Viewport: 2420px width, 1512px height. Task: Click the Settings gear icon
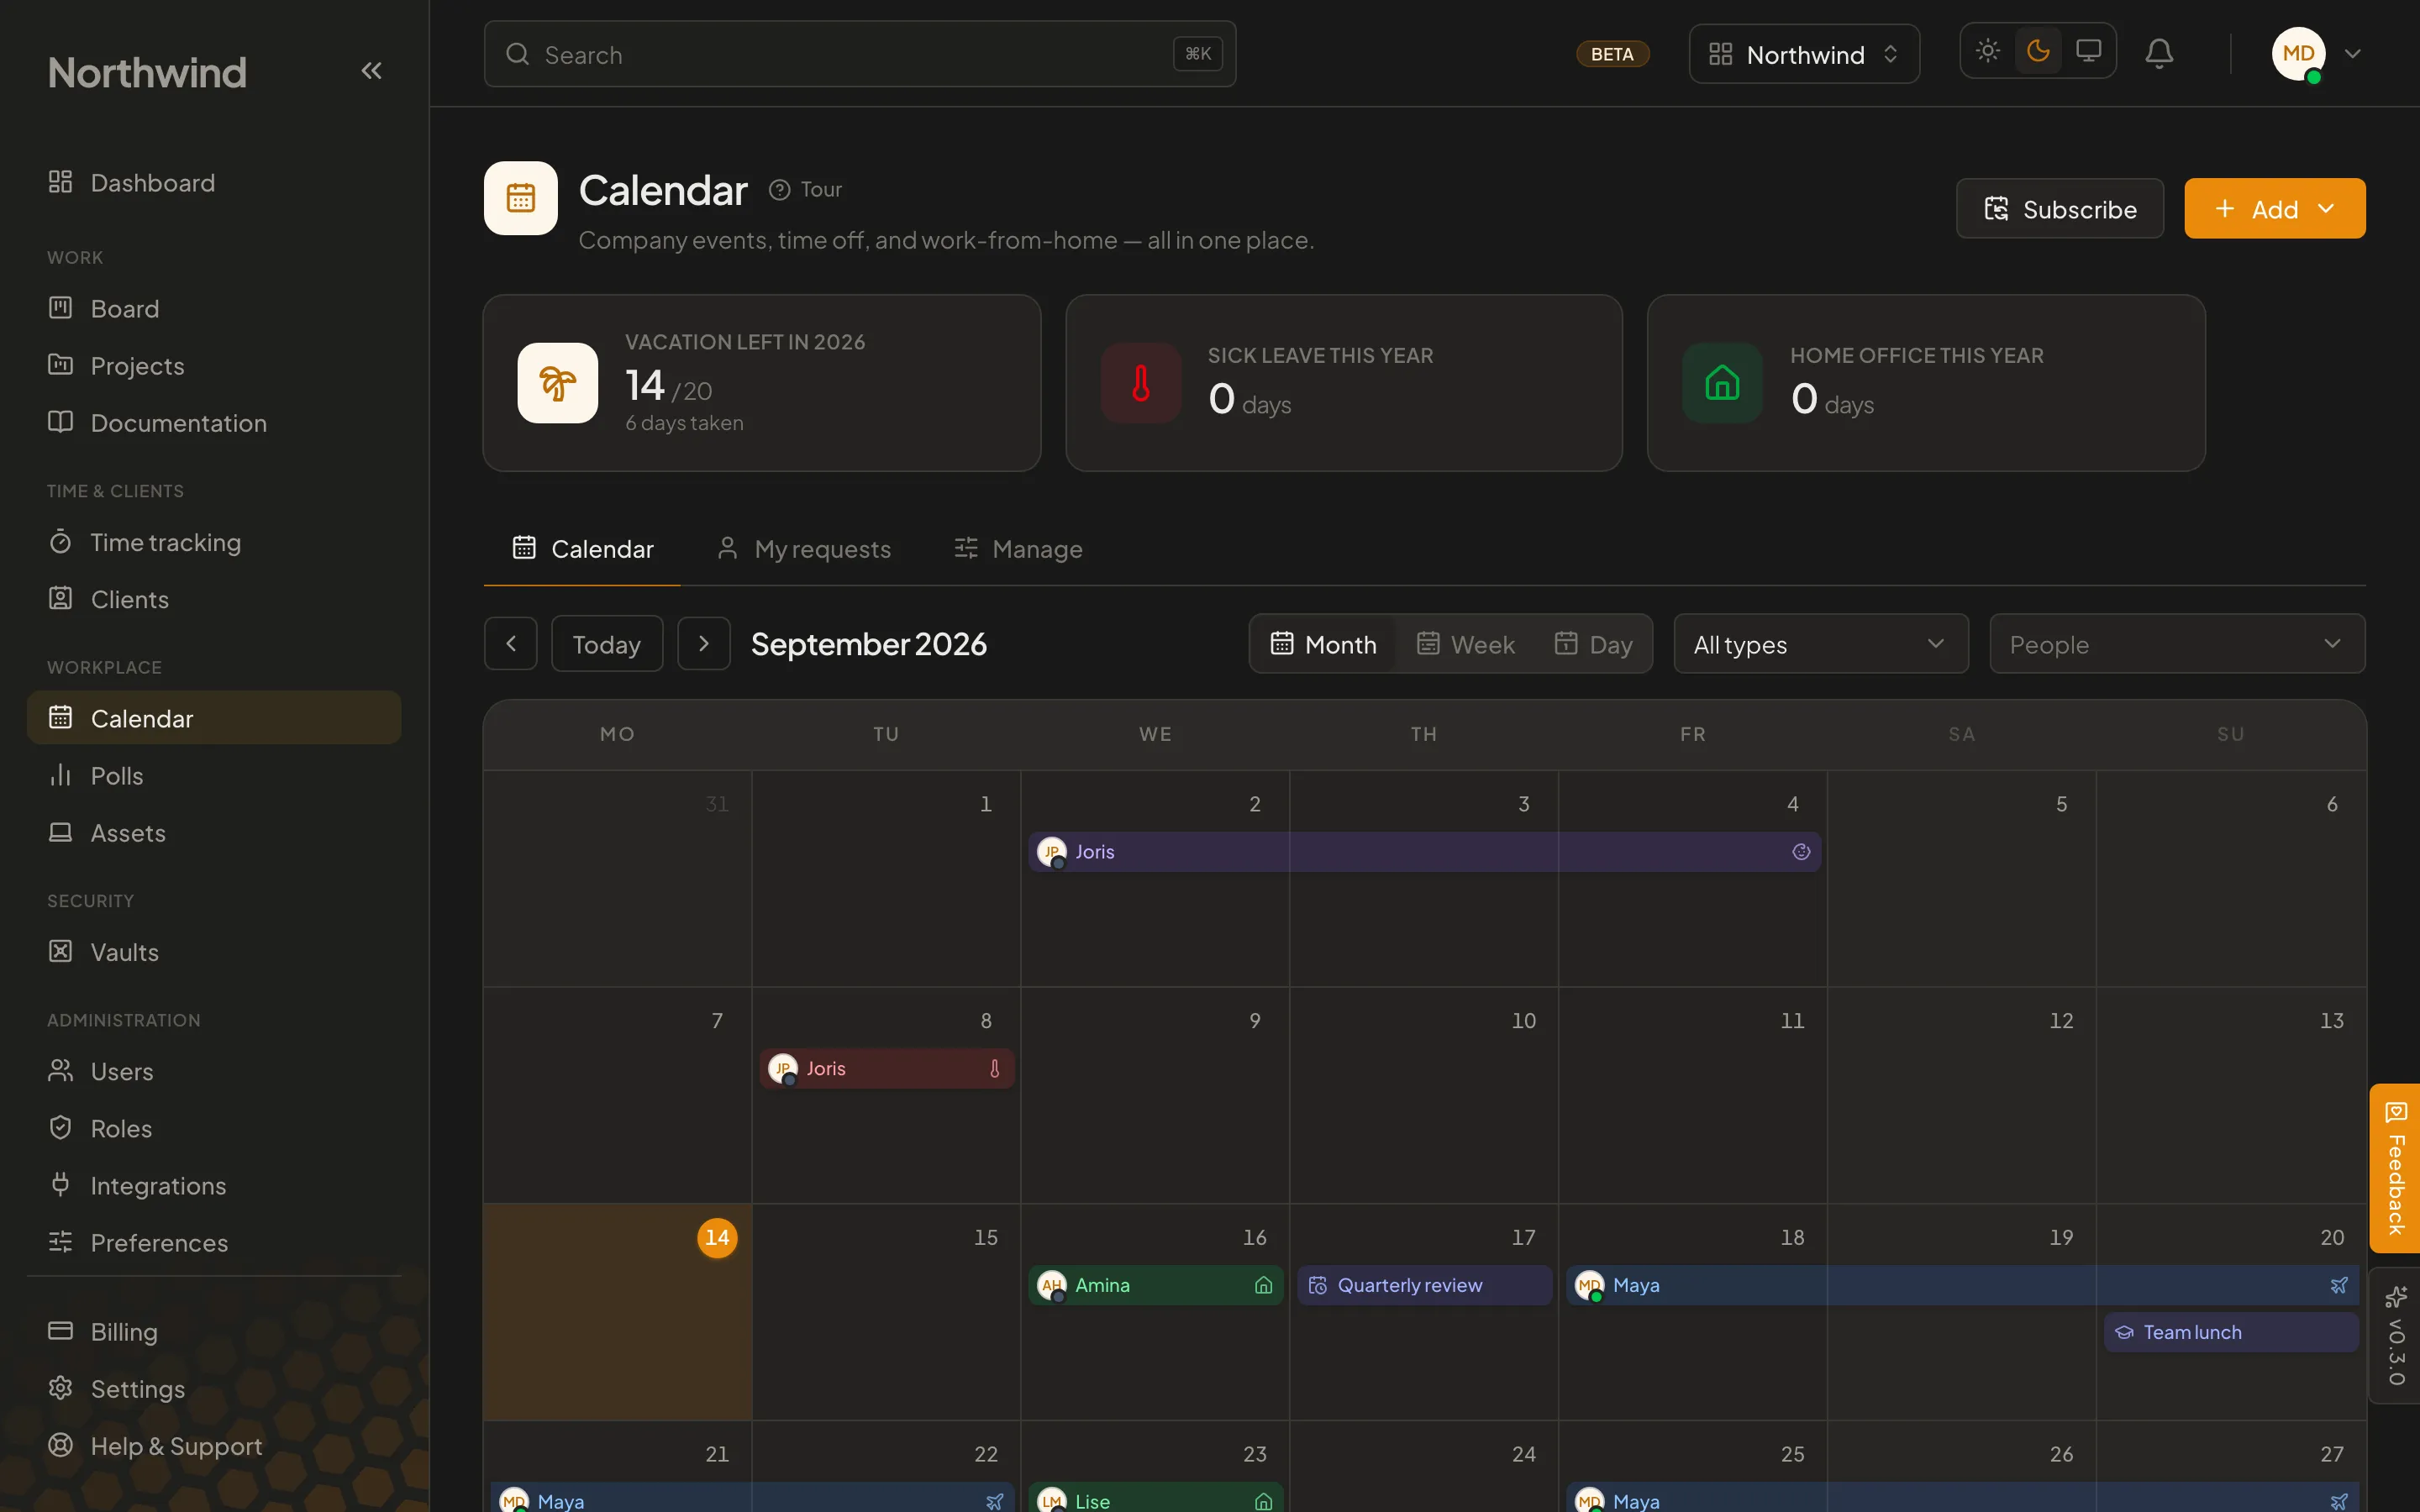(x=61, y=1388)
